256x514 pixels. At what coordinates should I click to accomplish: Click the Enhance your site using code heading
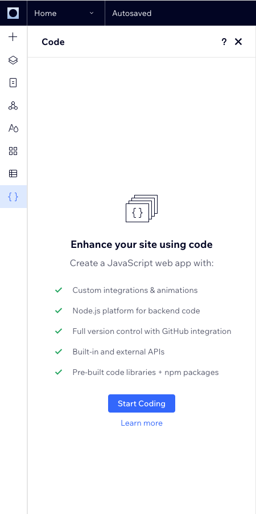tap(142, 244)
